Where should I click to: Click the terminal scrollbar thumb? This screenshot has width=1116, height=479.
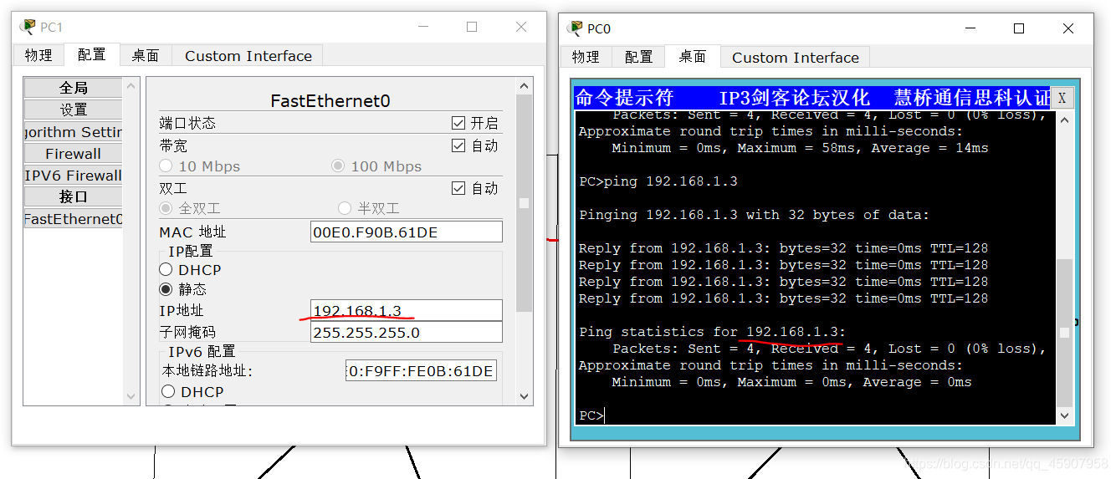coord(1064,333)
